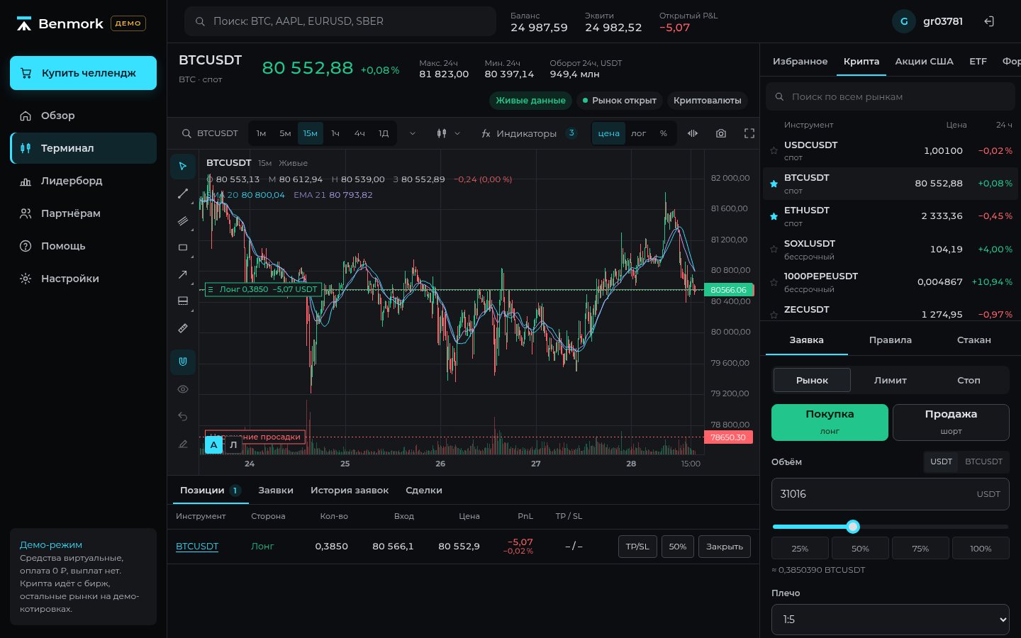This screenshot has height=638, width=1021.
Task: Switch to the Акции США market tab
Action: click(x=924, y=61)
